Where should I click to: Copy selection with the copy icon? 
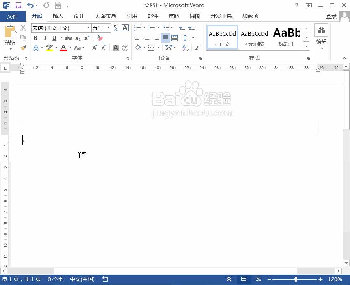tap(23, 37)
